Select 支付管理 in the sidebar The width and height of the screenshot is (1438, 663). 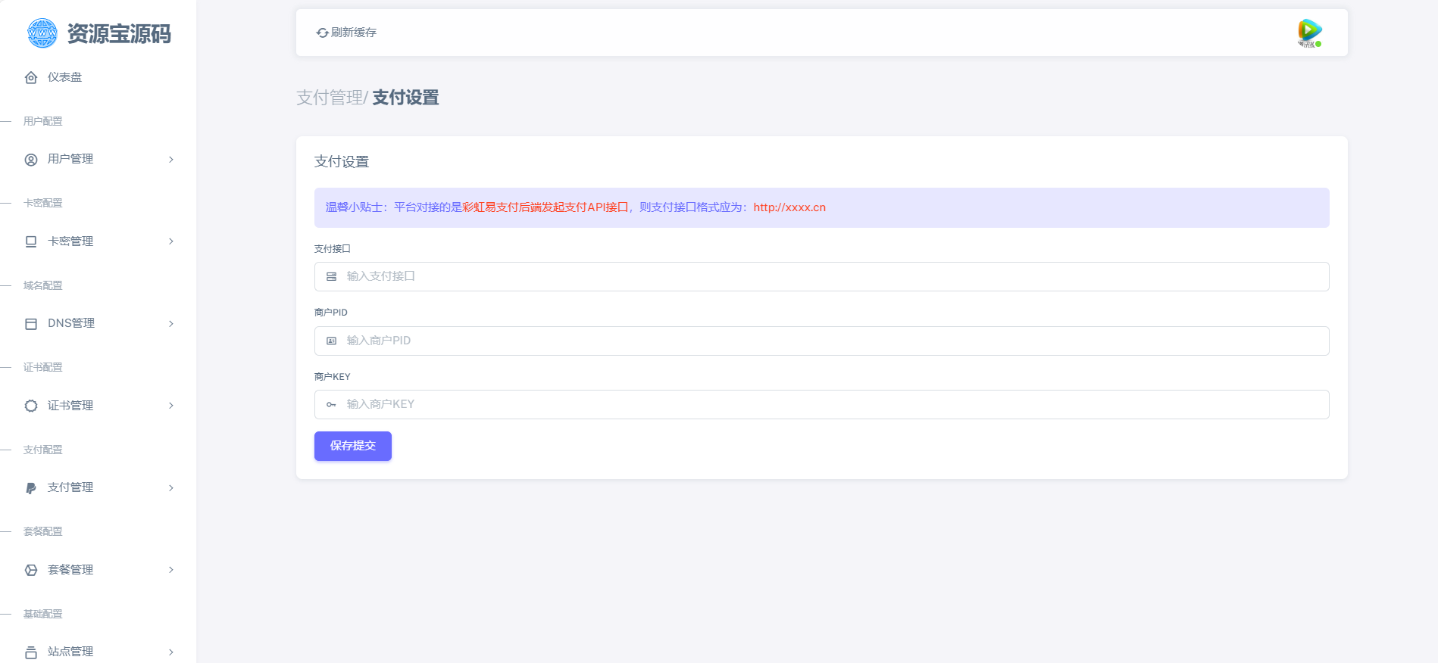pos(70,487)
